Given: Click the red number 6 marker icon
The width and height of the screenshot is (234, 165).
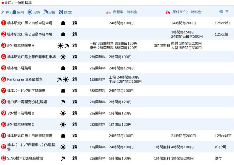Looking at the screenshot, I should tap(4, 79).
